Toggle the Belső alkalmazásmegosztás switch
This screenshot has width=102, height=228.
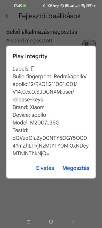(x=89, y=44)
